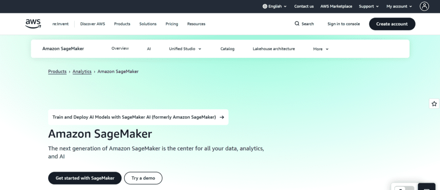Image resolution: width=440 pixels, height=190 pixels.
Task: Expand the More dropdown
Action: (321, 49)
